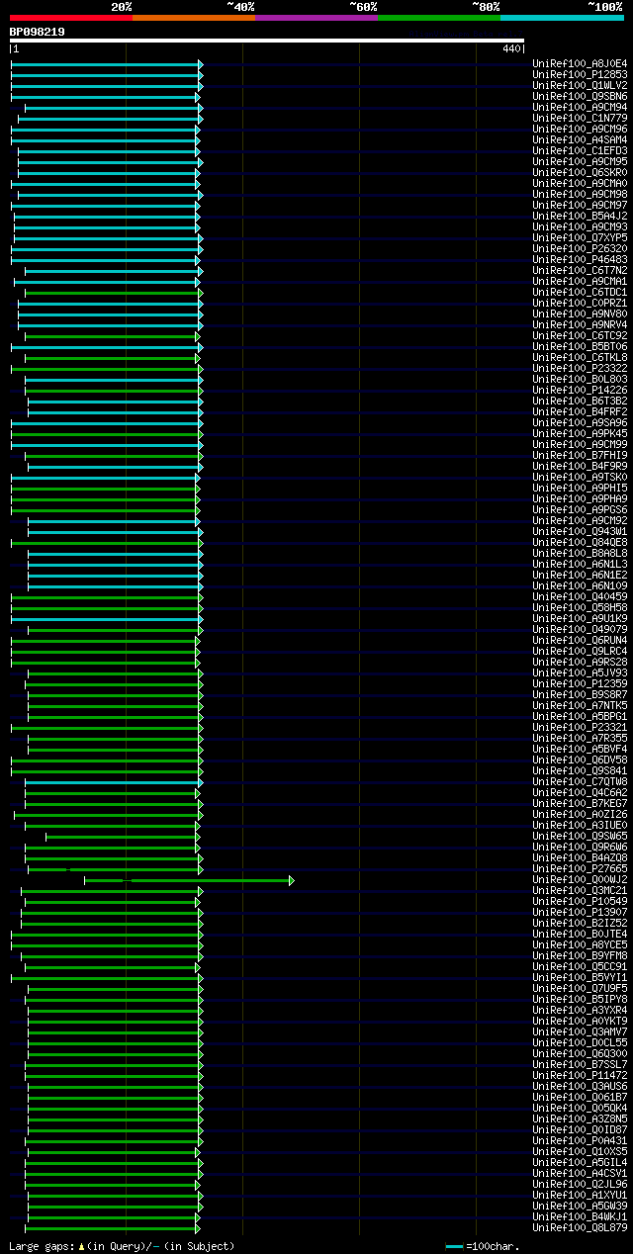The width and height of the screenshot is (633, 1254).
Task: Select the UniRef100_Q00WJ2 label
Action: coord(580,879)
